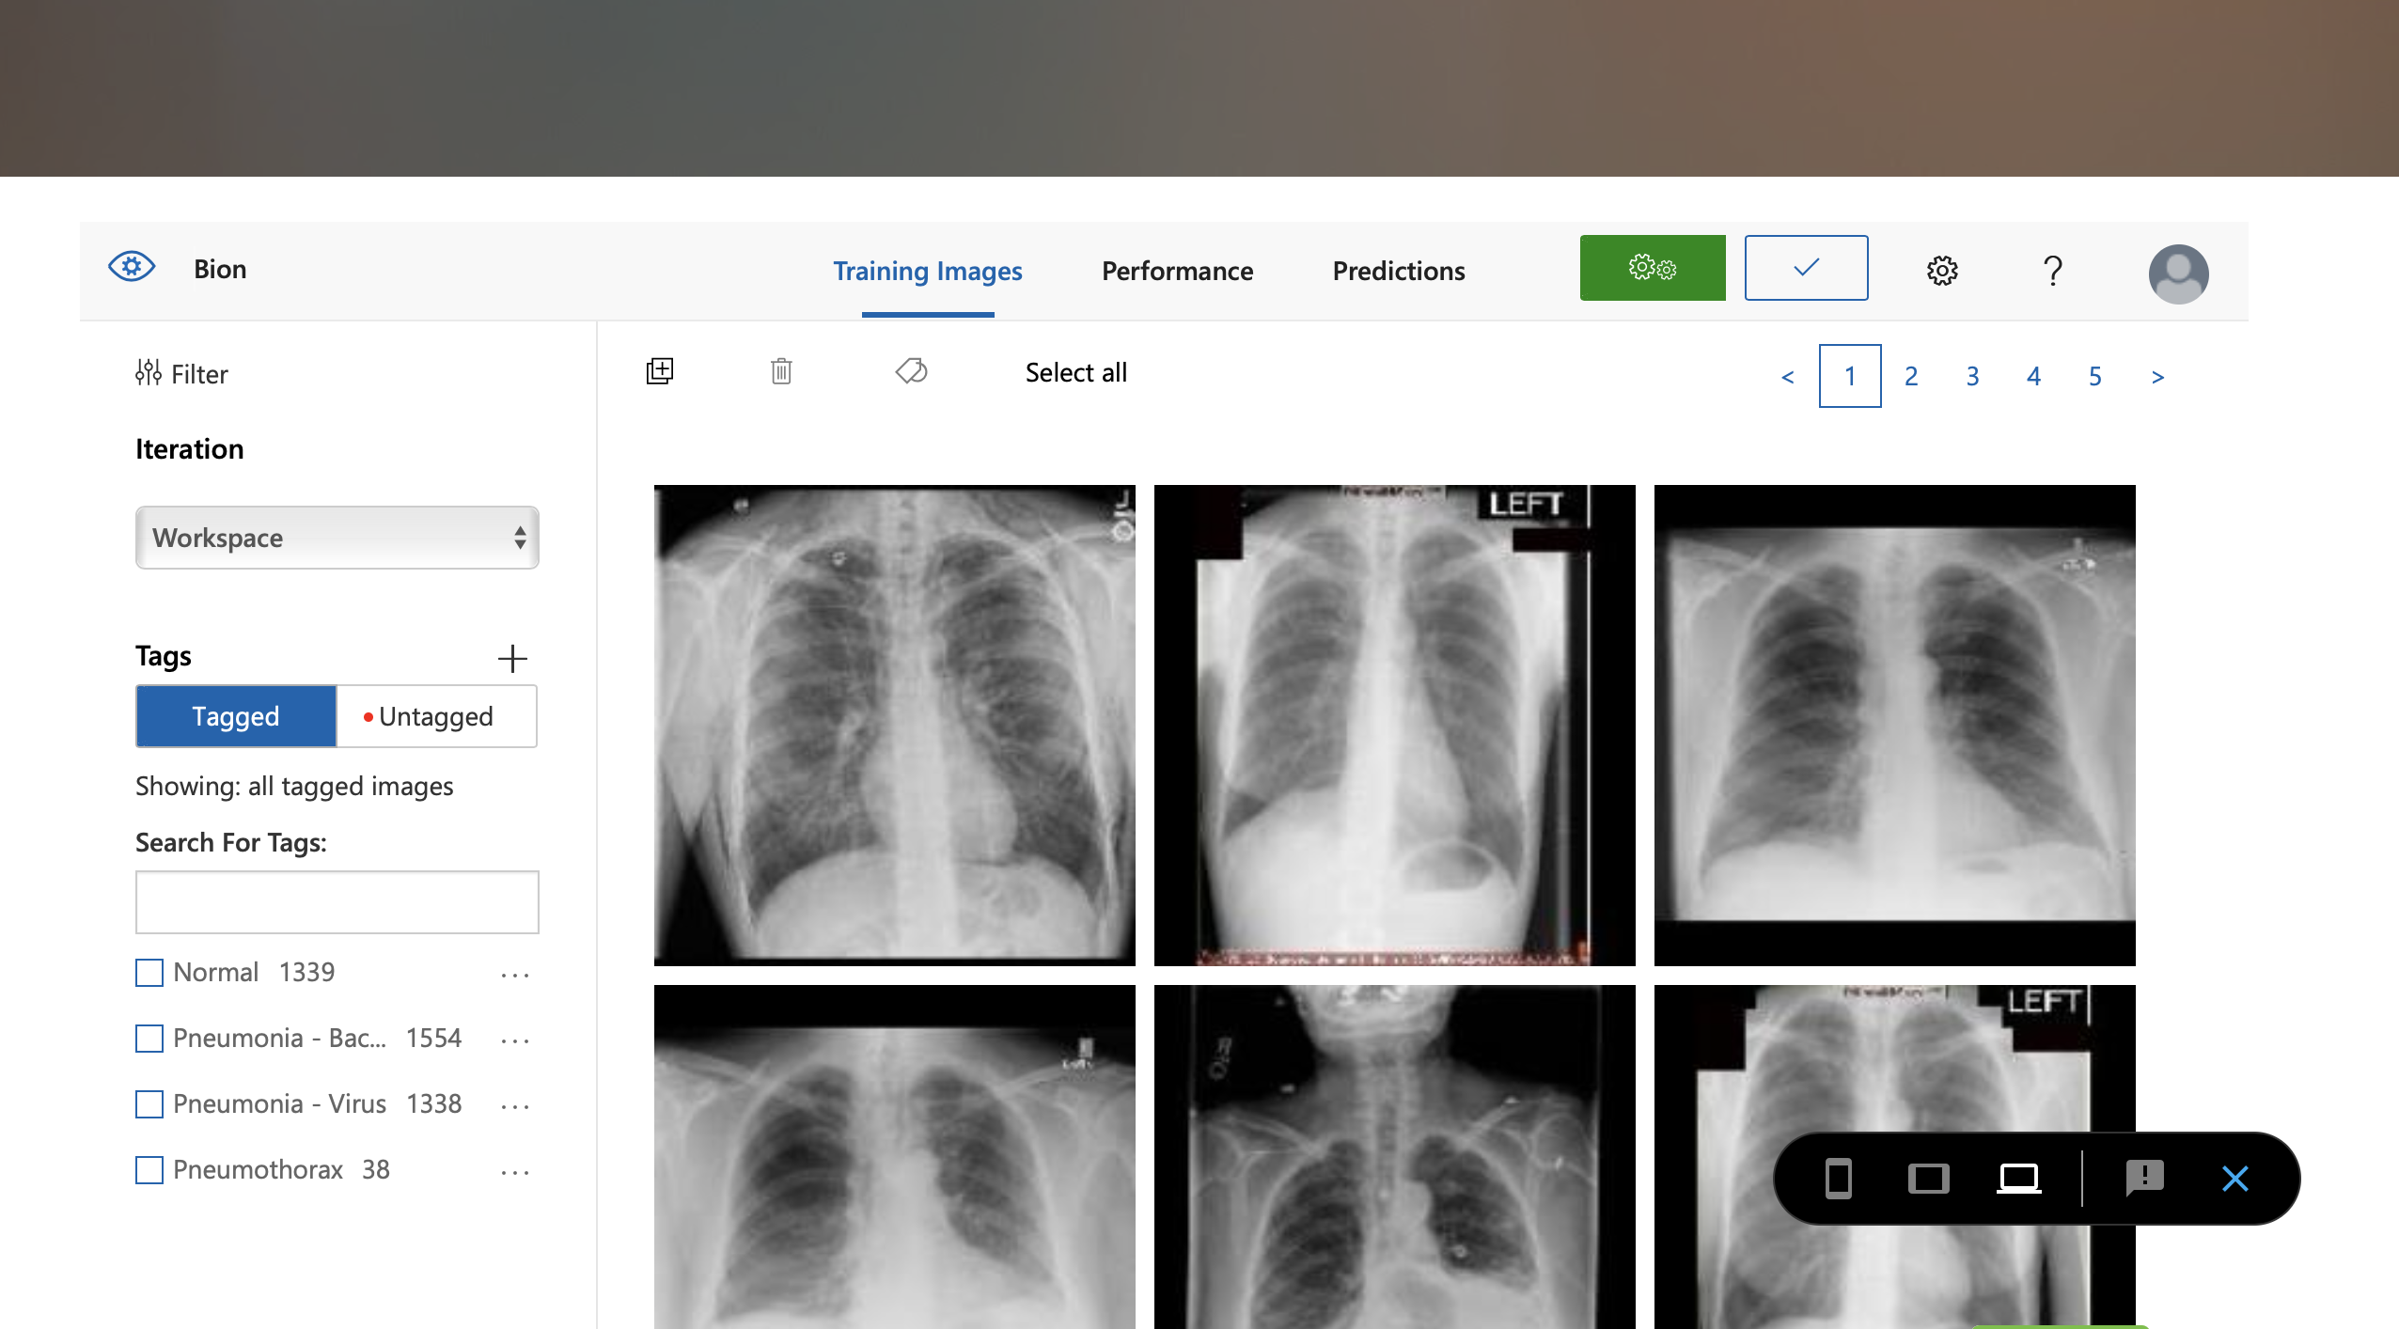Click the Add images icon
2399x1329 pixels.
click(660, 371)
